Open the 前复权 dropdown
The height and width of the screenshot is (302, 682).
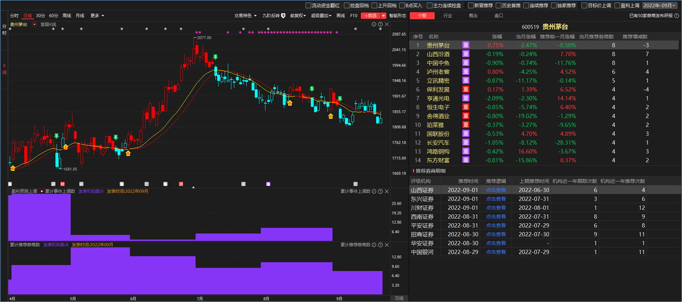(298, 16)
